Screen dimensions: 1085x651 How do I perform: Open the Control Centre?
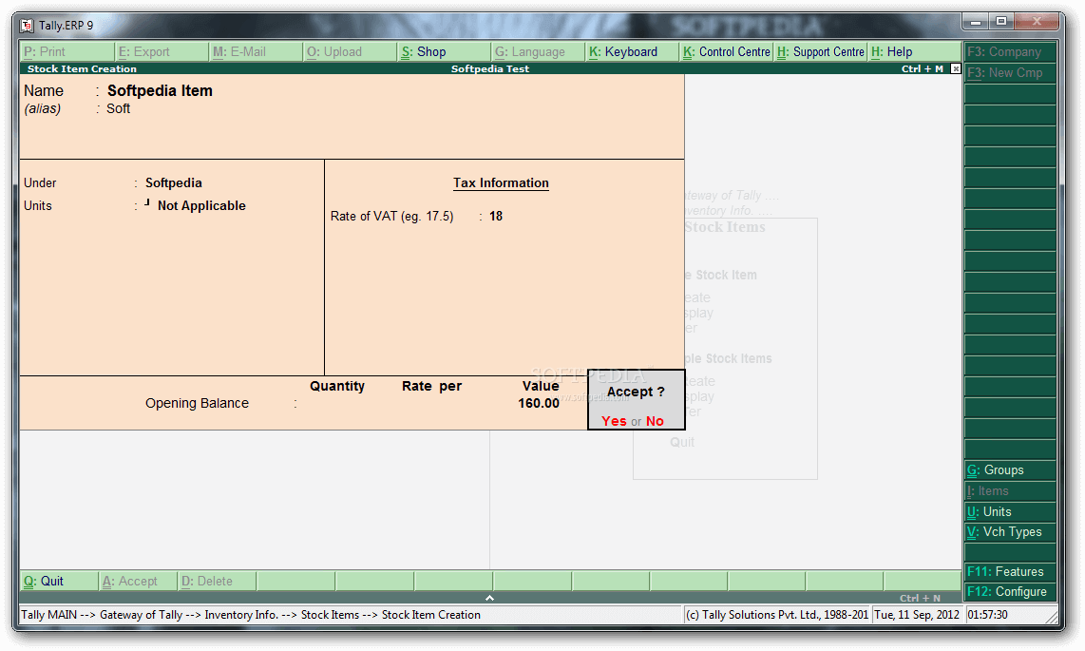pyautogui.click(x=725, y=51)
